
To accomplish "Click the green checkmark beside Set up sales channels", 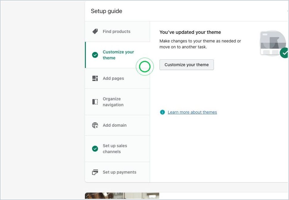I will [95, 149].
